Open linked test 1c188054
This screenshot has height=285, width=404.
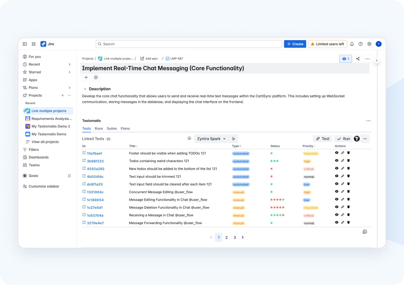coord(95,200)
